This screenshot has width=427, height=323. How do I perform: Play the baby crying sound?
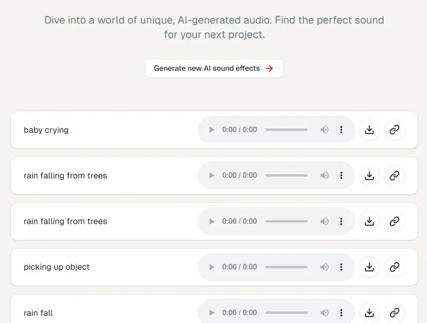212,130
